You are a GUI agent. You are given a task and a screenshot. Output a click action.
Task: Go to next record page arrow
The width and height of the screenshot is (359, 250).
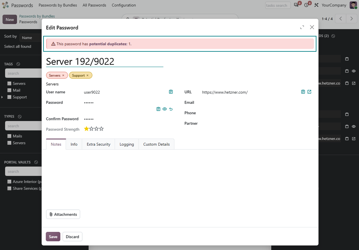(351, 19)
